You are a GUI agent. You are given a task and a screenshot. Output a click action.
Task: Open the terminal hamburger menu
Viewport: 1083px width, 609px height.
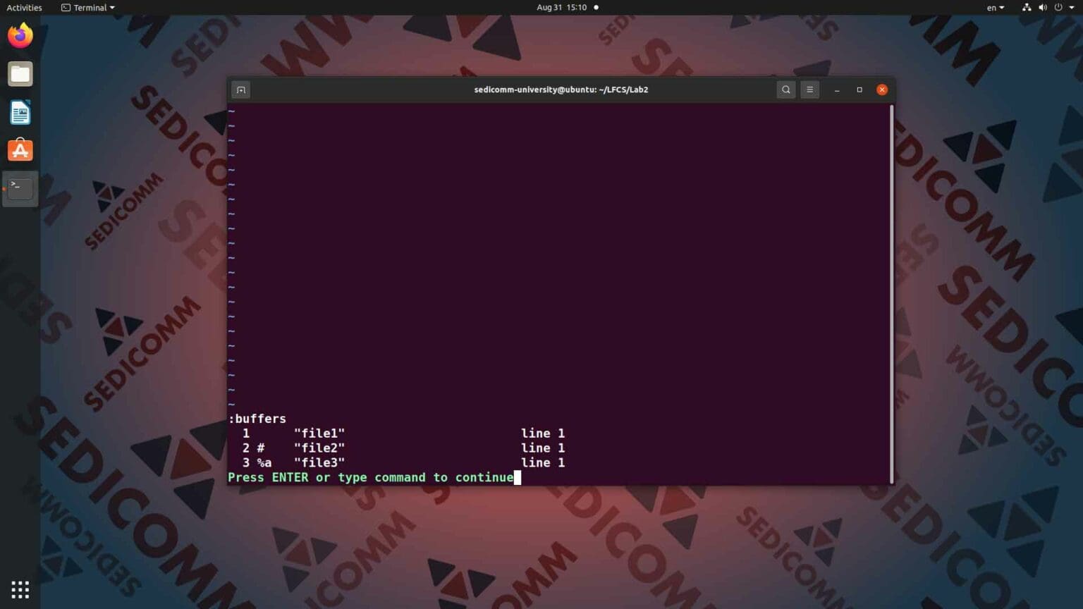click(809, 90)
